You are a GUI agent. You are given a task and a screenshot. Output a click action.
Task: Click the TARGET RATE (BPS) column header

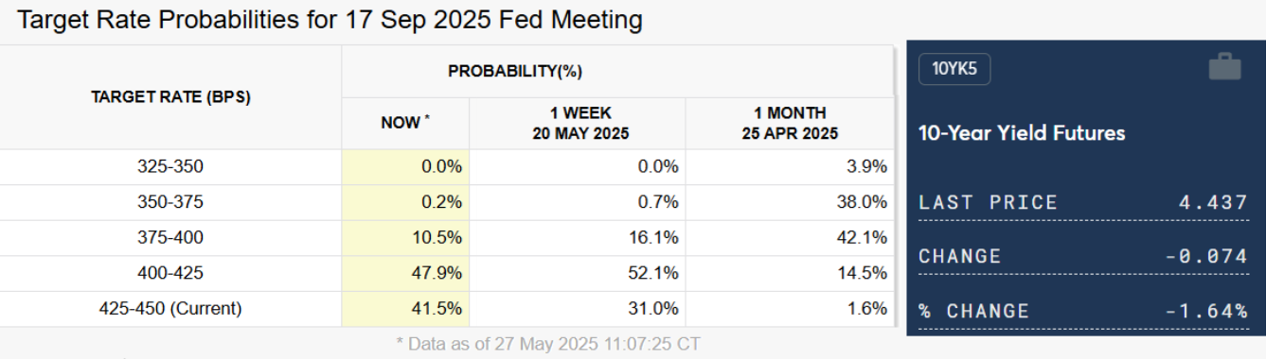pyautogui.click(x=170, y=97)
